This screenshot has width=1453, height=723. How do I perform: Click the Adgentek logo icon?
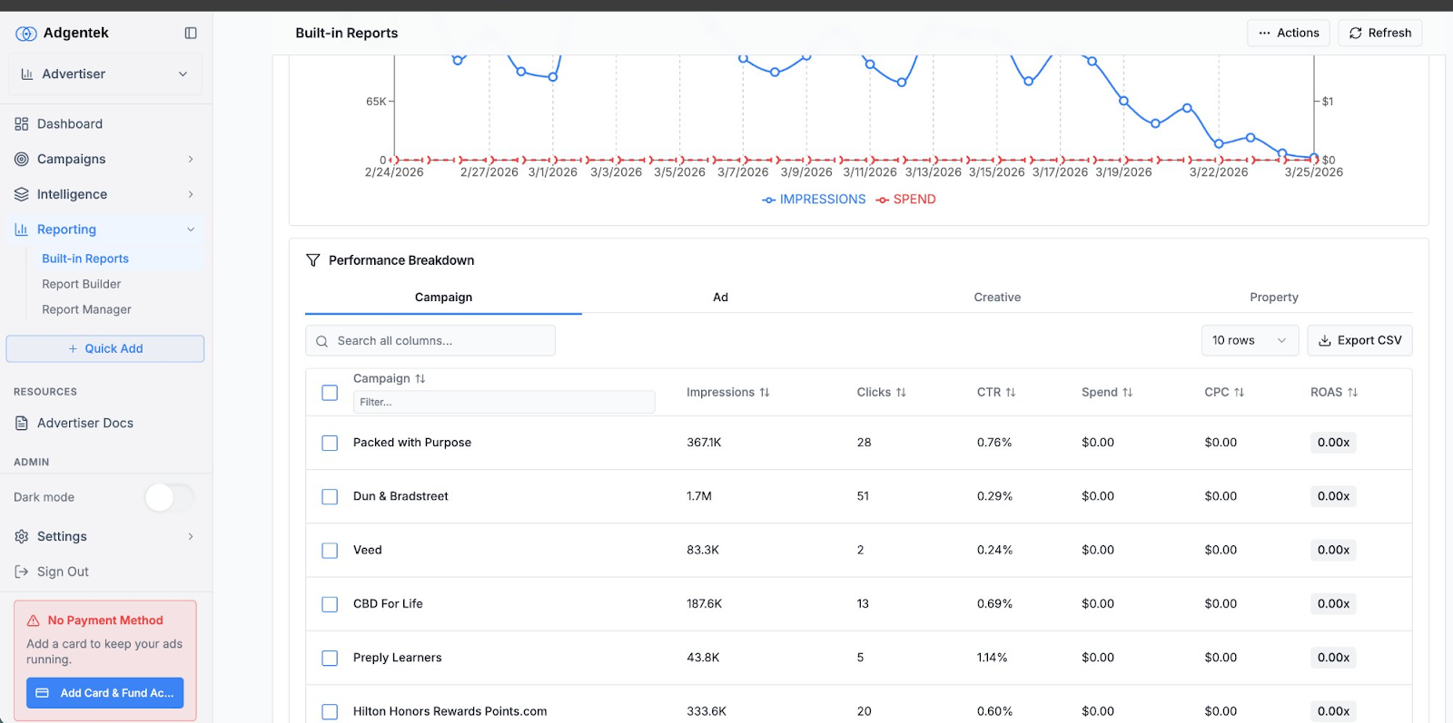[x=26, y=34]
